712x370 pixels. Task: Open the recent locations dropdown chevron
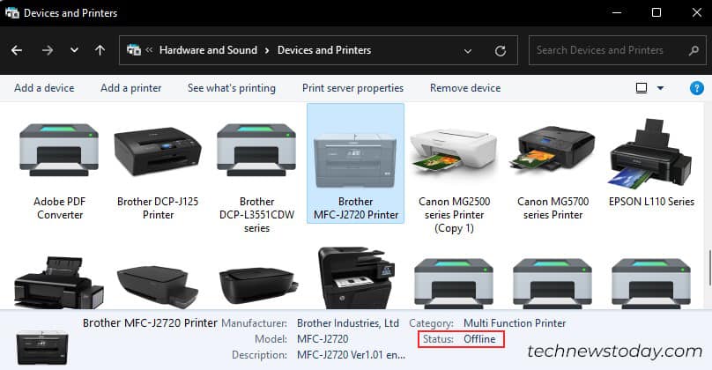[74, 50]
